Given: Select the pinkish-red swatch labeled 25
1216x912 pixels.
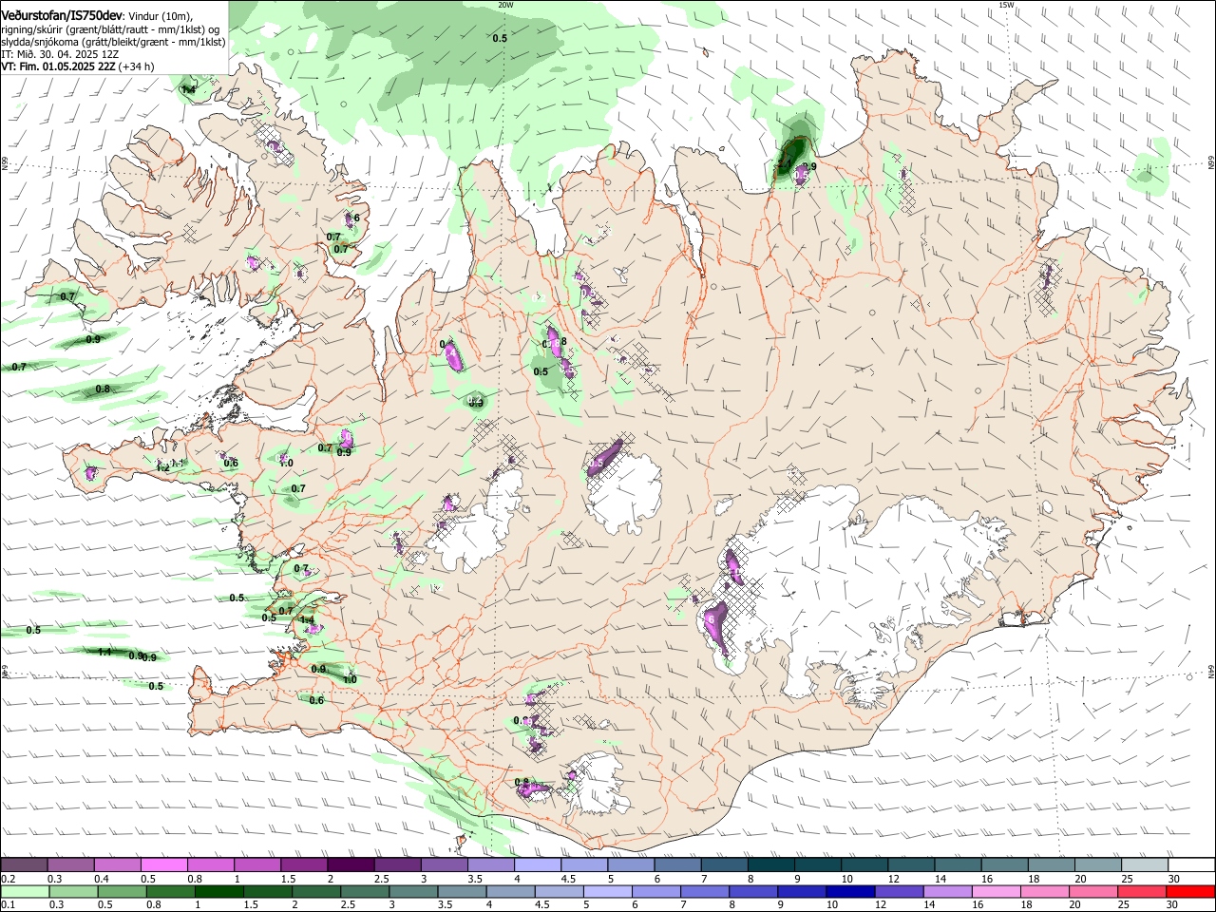Looking at the screenshot, I should coord(1143,892).
